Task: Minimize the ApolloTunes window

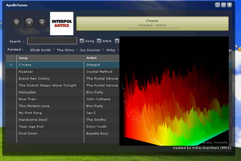Action: coord(218,5)
